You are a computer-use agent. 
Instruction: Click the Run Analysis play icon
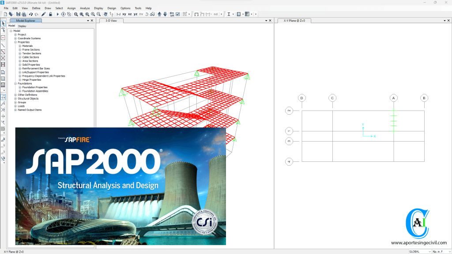[x=57, y=14]
